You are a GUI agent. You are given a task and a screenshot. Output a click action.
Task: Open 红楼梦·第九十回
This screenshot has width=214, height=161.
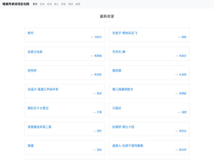(x=123, y=127)
